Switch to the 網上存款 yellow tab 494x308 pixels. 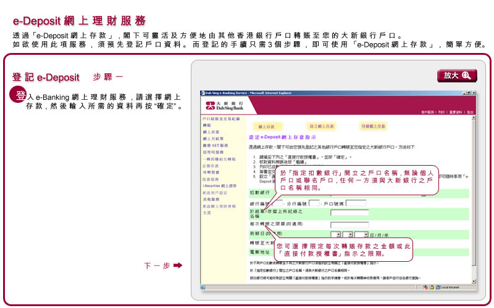tap(267, 126)
